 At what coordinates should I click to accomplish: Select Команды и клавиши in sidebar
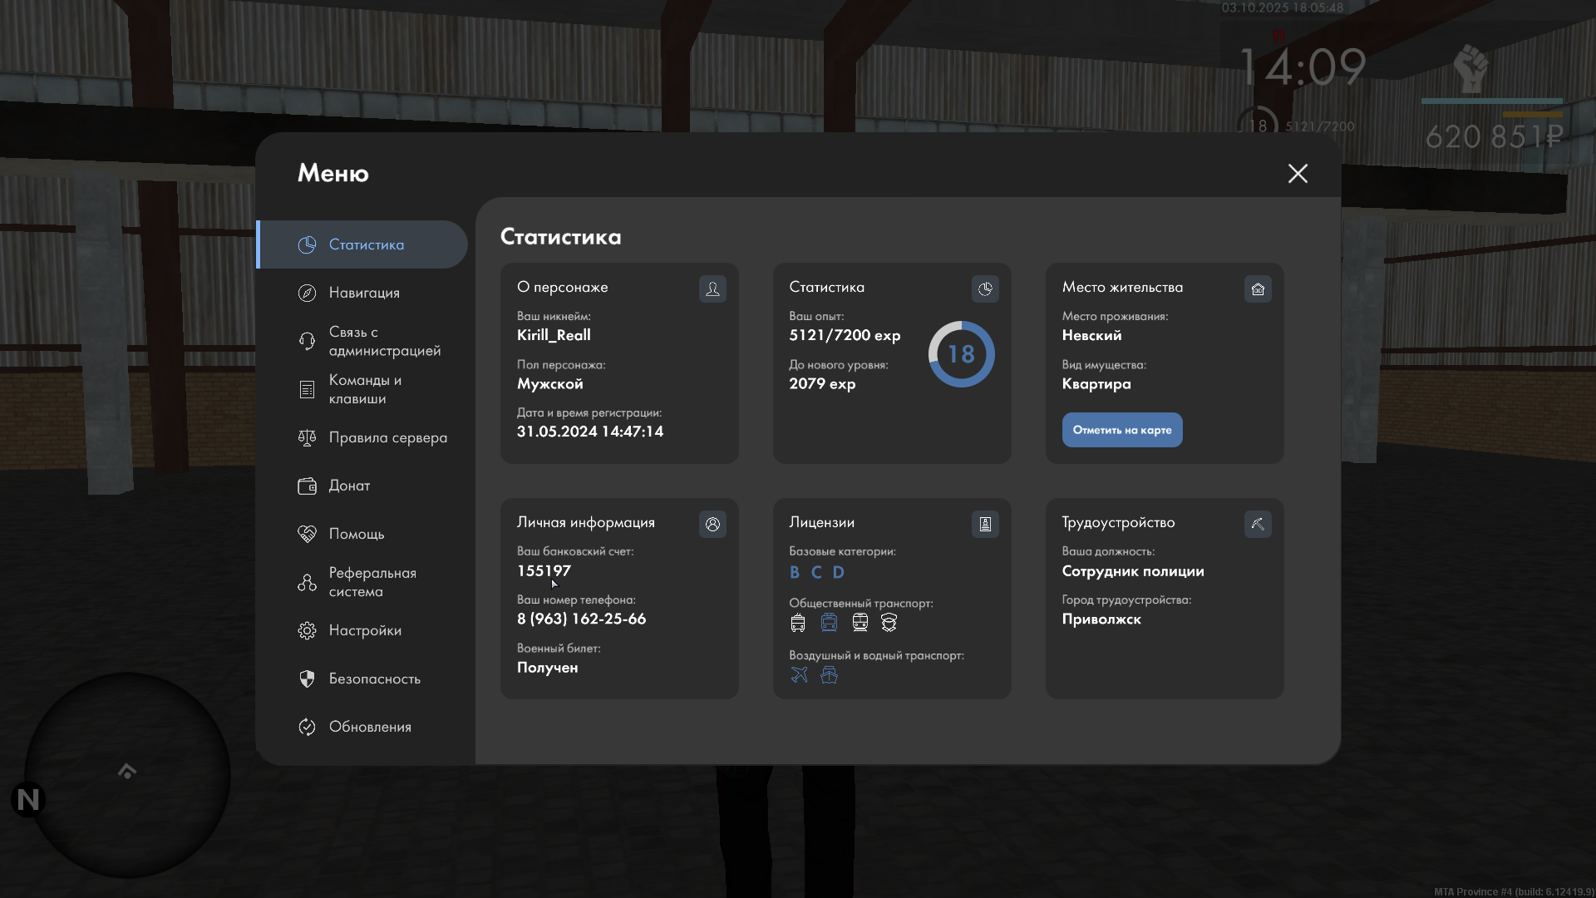364,389
